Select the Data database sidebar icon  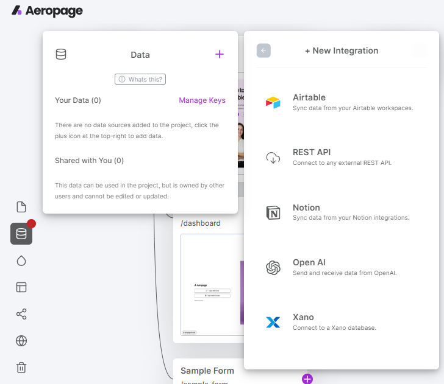(21, 234)
